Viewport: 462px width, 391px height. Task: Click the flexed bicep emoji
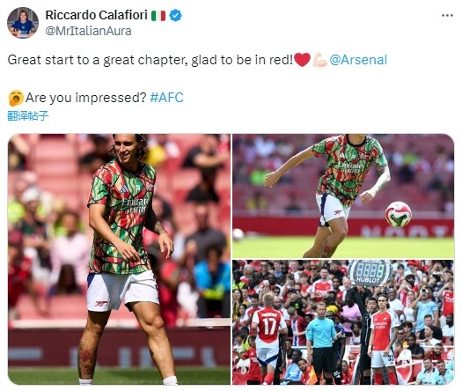click(319, 60)
